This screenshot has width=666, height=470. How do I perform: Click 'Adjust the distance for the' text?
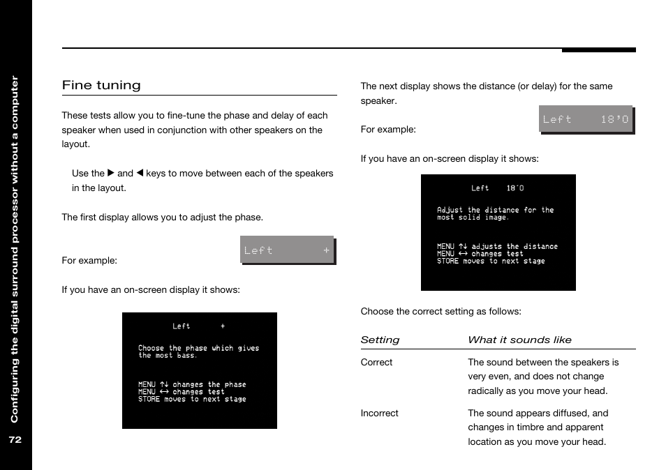496,210
